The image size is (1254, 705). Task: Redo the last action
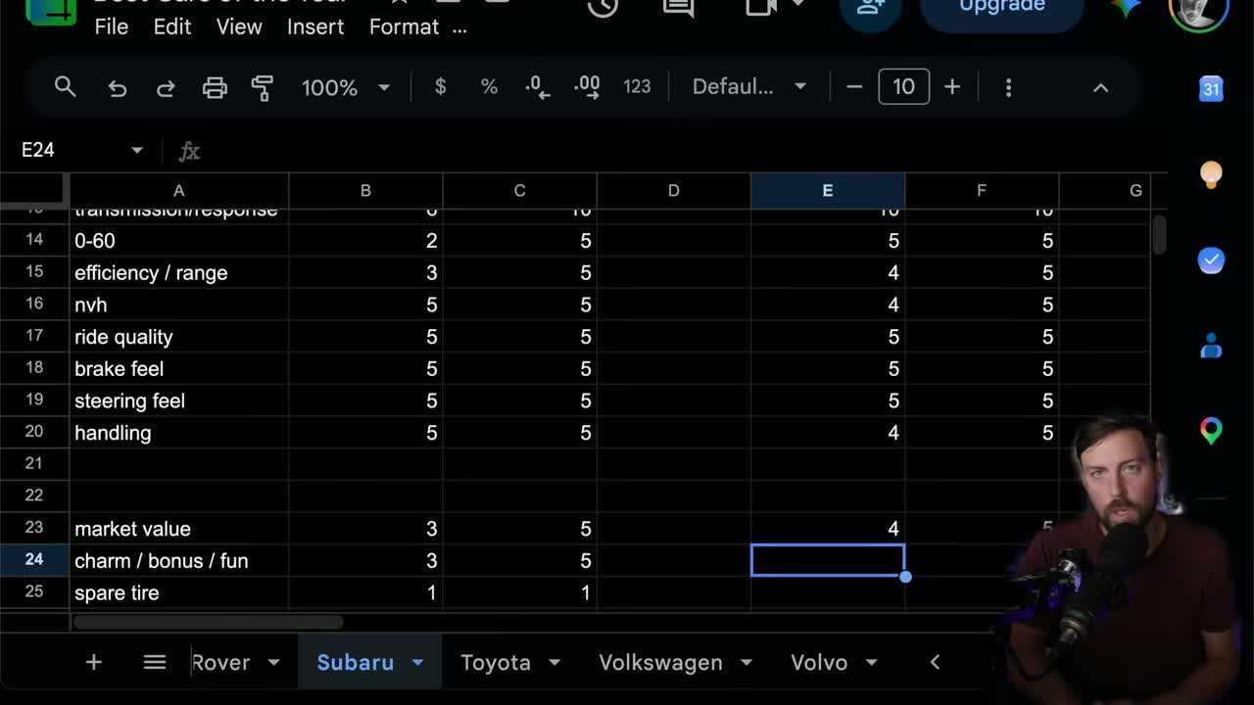166,88
